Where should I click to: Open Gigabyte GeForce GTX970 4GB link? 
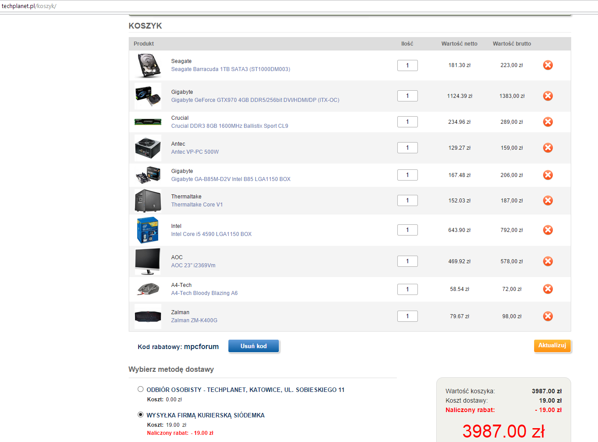click(255, 100)
